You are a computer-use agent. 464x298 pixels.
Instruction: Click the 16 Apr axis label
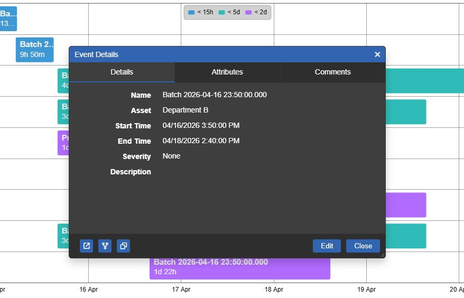[88, 290]
